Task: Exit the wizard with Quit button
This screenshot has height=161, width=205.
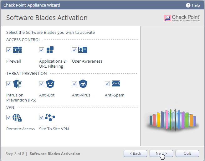Action: 187,153
